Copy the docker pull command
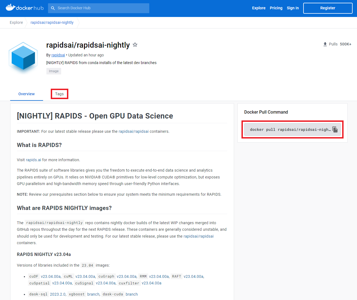The image size is (357, 300). coord(335,129)
